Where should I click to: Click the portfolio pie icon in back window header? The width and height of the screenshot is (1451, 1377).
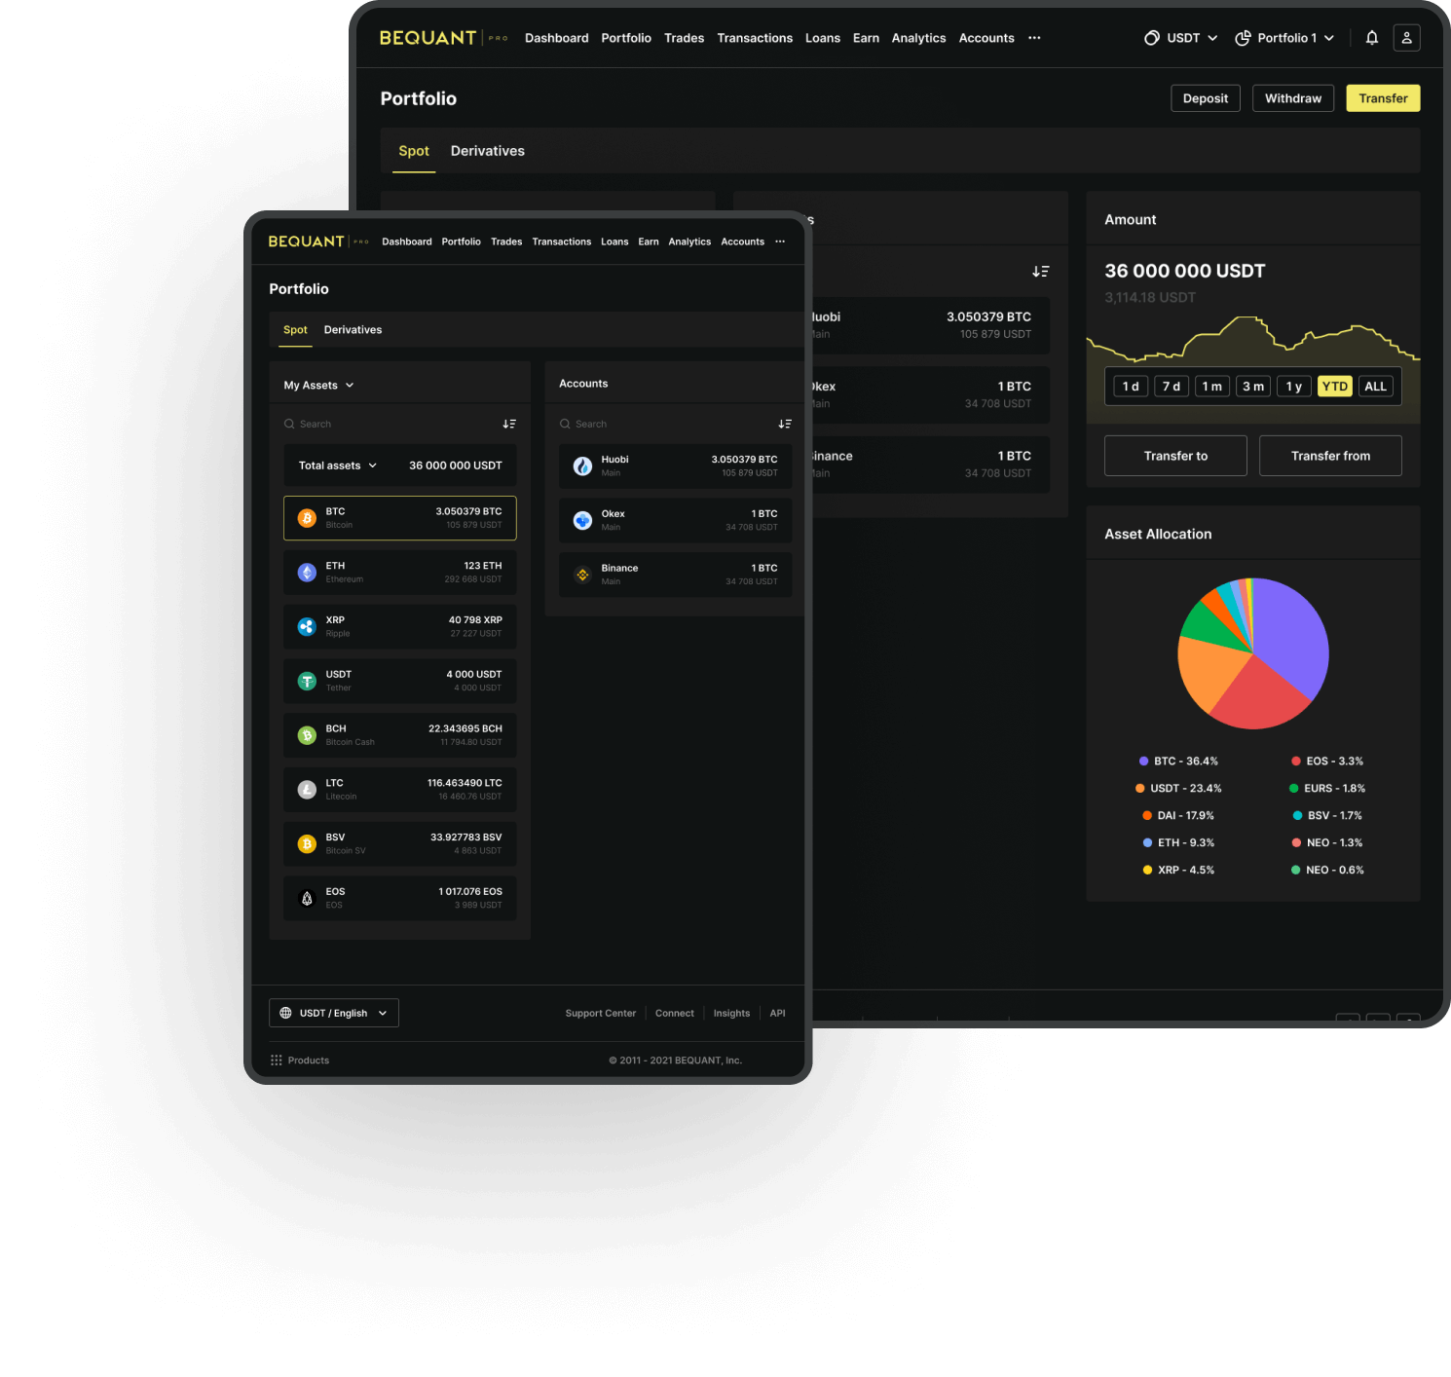1243,38
